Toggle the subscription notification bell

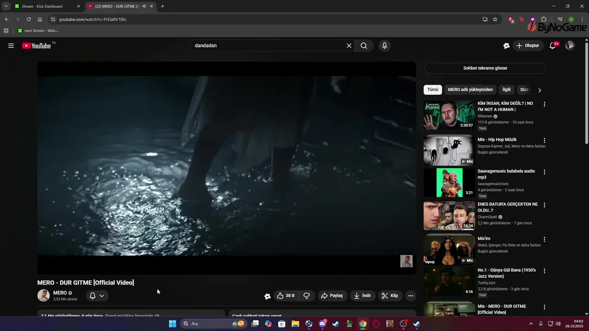[92, 296]
